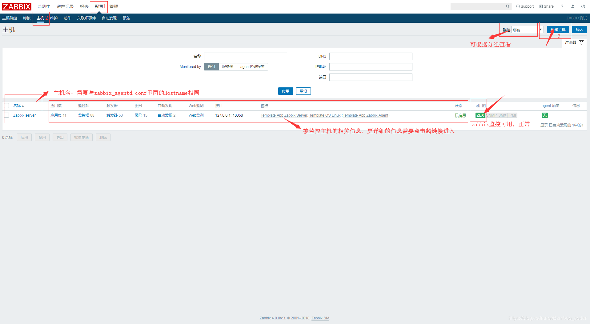Screen dimensions: 590x324
Task: Go to 关联项事件 submenu
Action: pyautogui.click(x=86, y=18)
